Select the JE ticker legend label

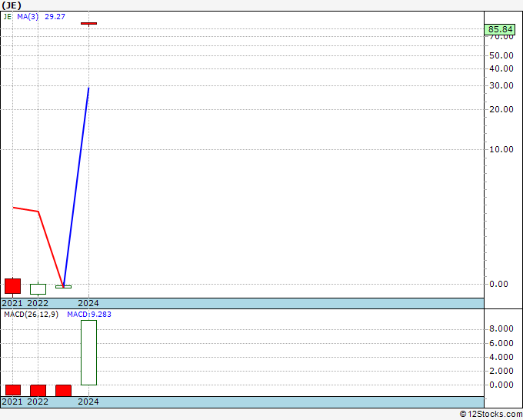pyautogui.click(x=8, y=16)
